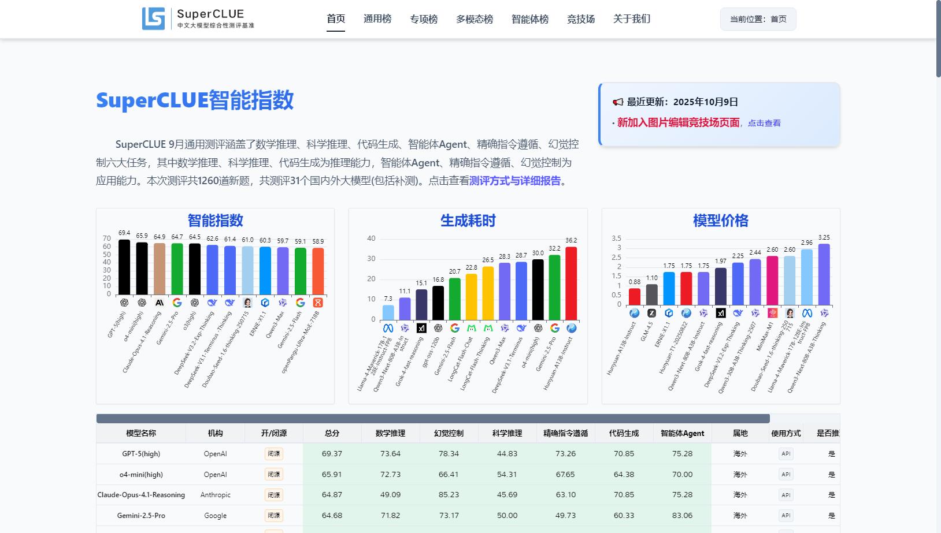Click the 总分 column header

[x=332, y=433]
